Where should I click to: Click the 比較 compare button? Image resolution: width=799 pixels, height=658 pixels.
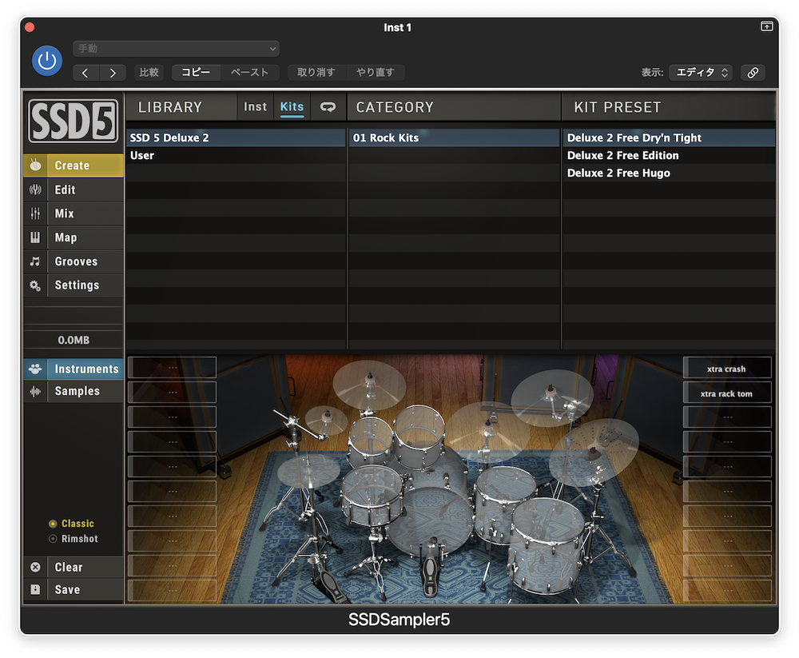149,73
